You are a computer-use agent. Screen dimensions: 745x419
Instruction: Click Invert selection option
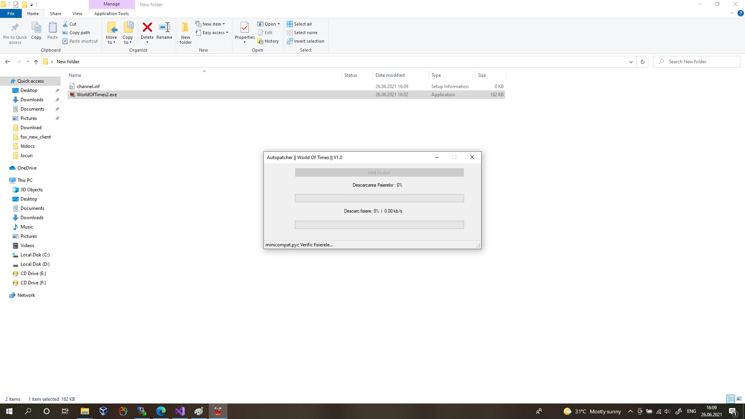coord(305,41)
